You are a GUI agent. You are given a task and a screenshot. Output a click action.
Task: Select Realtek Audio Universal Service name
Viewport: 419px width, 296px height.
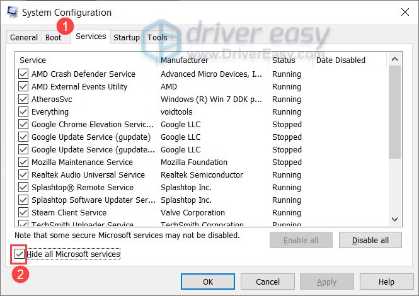coord(88,174)
